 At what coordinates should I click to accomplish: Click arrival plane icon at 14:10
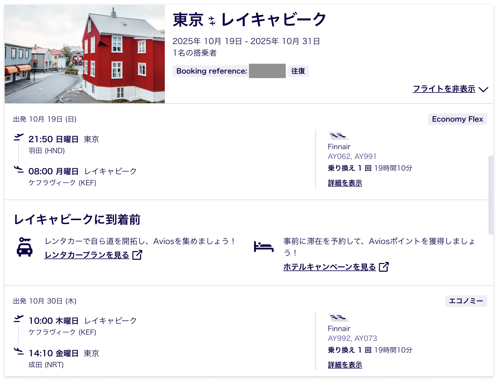(x=19, y=351)
